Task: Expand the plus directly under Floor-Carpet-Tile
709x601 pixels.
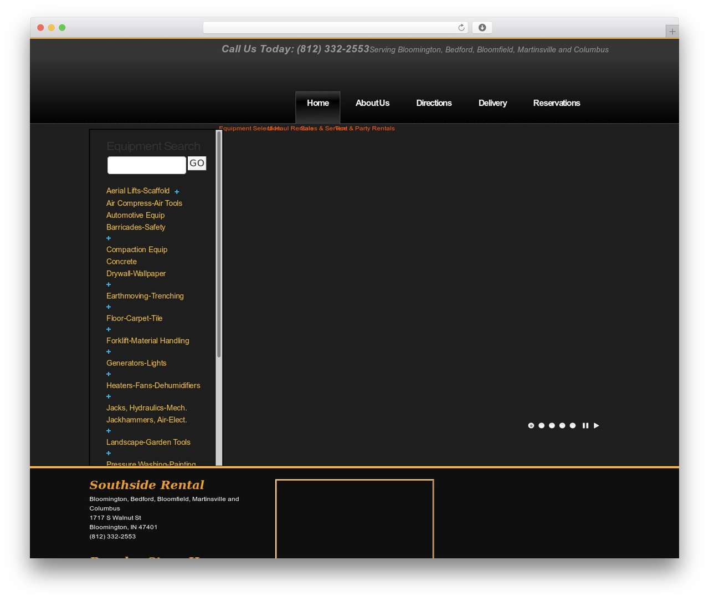Action: (x=109, y=329)
